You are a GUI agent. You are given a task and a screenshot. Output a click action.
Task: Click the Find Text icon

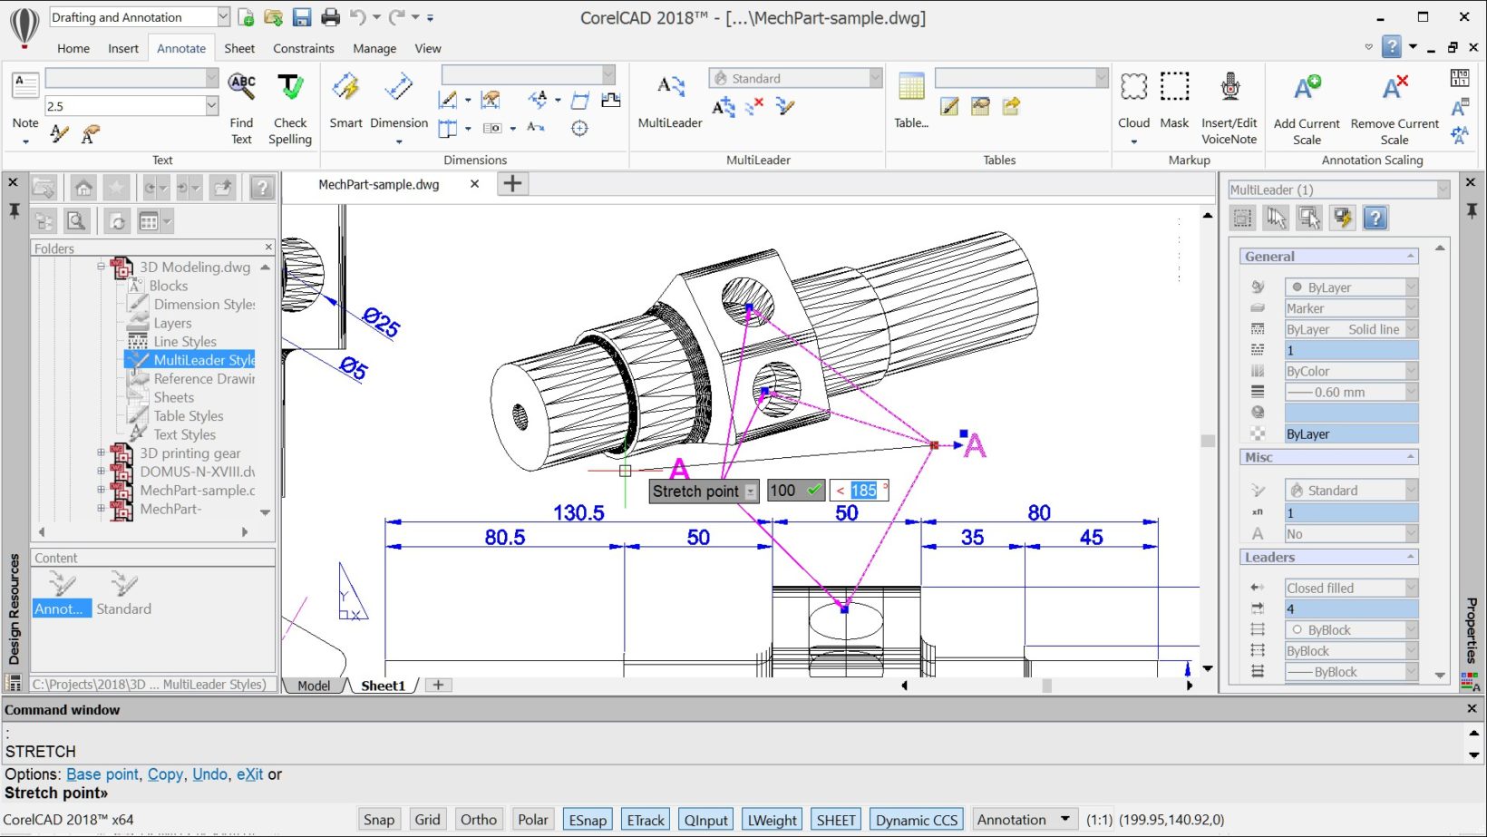pos(241,88)
